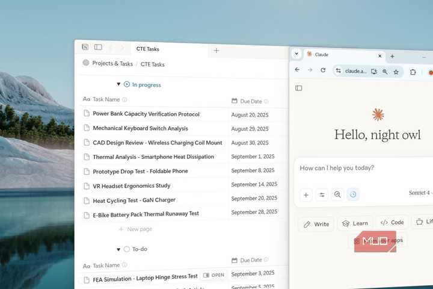Screen dimensions: 433x289
Task: Add a new Notion tab with the plus
Action: (x=216, y=51)
